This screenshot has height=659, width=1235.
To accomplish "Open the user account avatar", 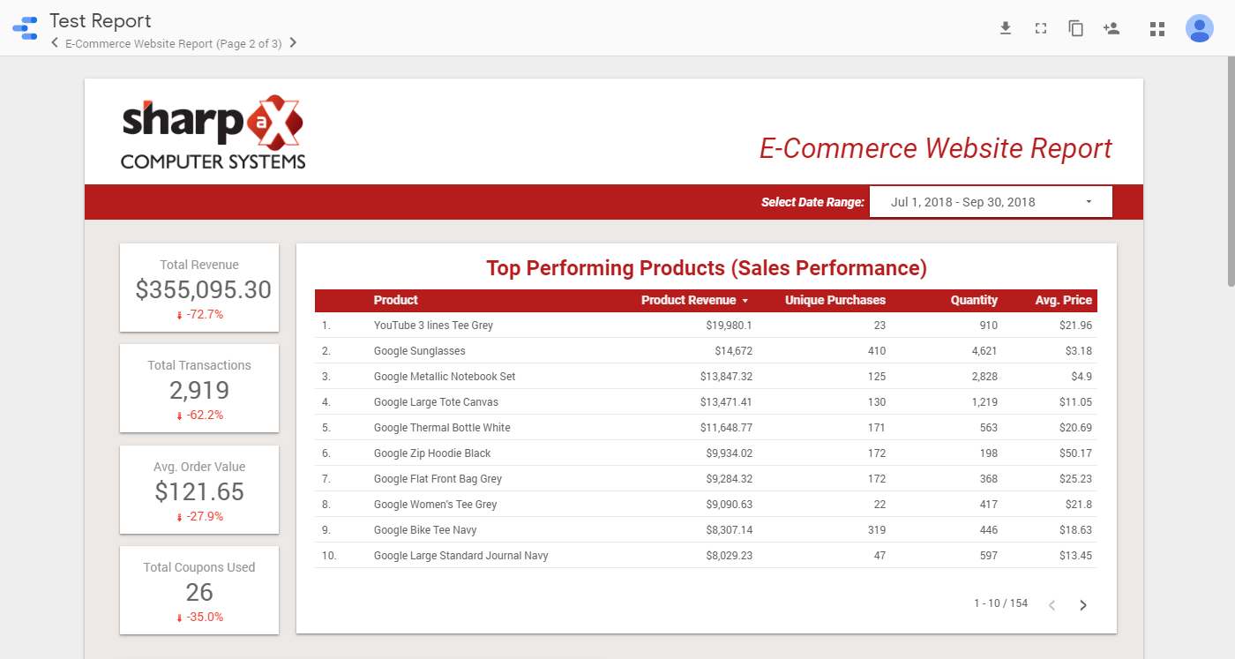I will tap(1200, 28).
